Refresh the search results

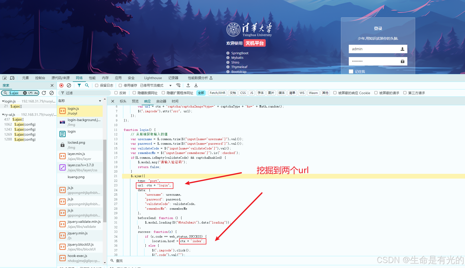pyautogui.click(x=44, y=93)
